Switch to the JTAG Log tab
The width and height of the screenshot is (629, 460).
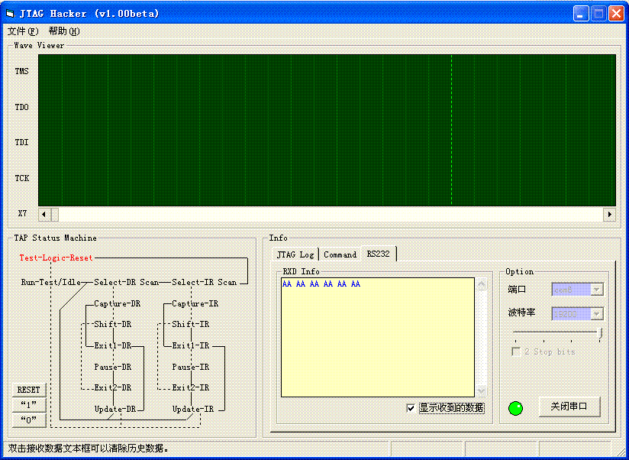pos(295,254)
